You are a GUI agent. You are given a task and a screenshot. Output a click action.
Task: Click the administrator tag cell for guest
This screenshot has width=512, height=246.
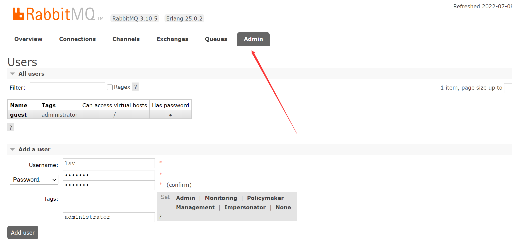[x=59, y=115]
